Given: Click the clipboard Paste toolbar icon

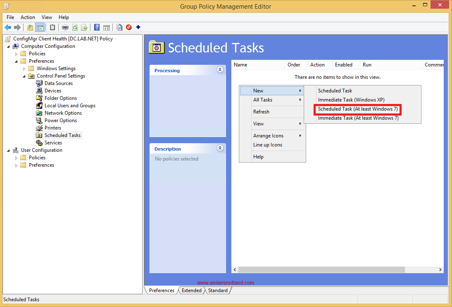Looking at the screenshot, I should [53, 27].
